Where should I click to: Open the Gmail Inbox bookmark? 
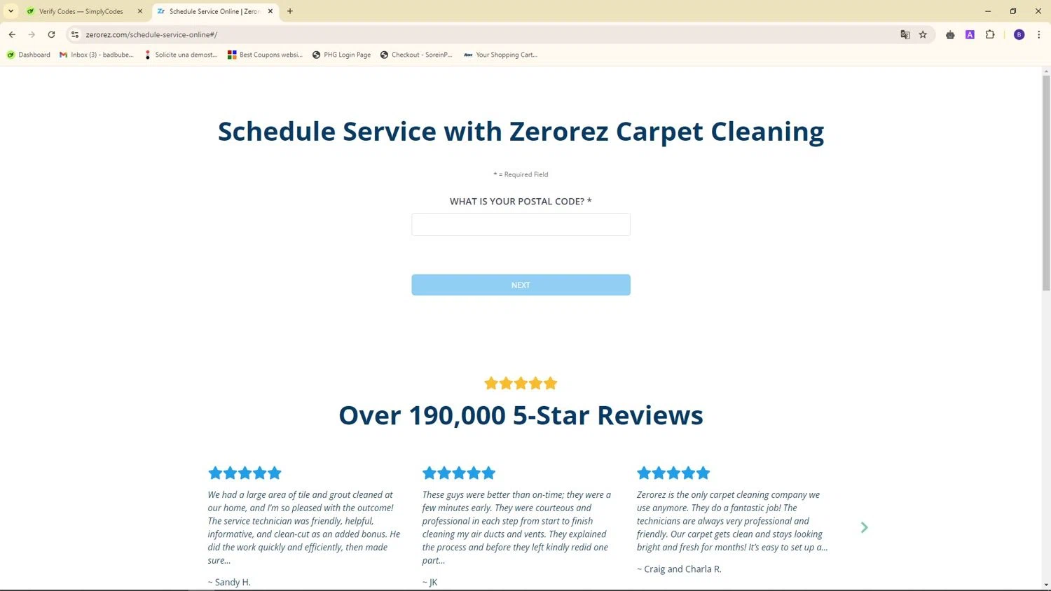pyautogui.click(x=97, y=55)
